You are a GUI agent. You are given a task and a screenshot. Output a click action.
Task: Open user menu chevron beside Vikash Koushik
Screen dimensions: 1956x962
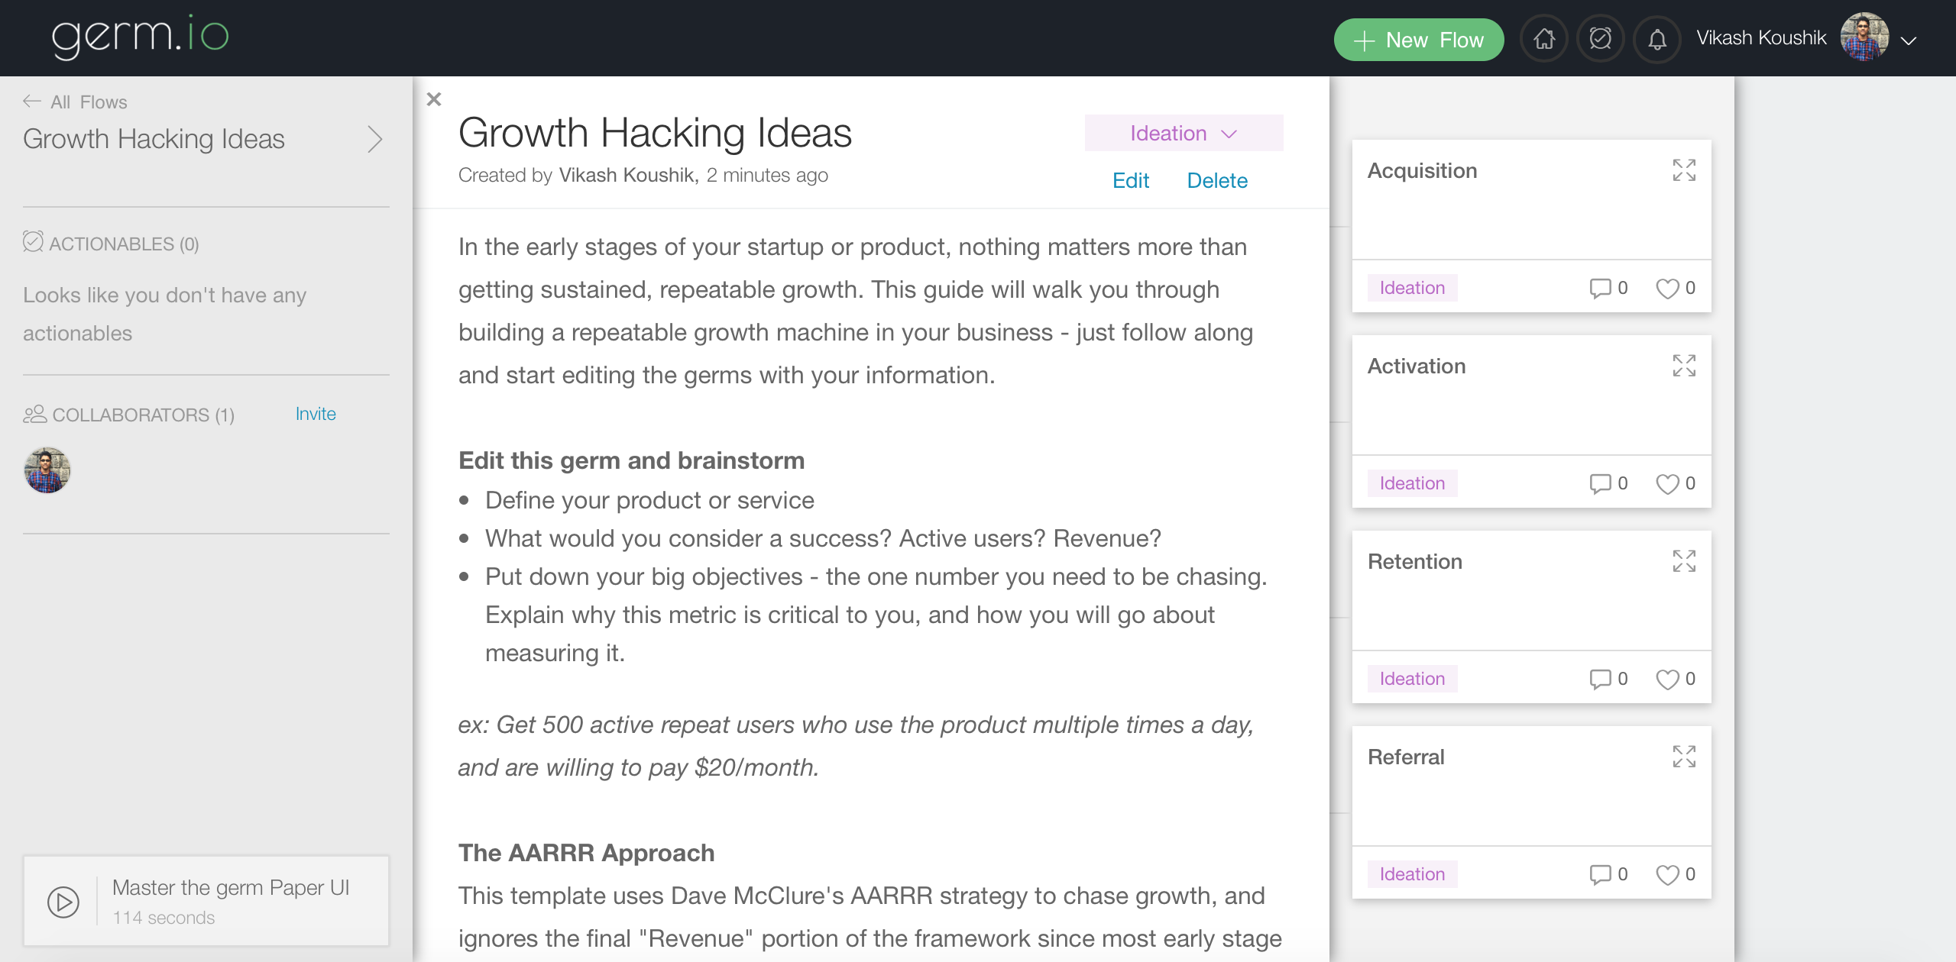(x=1909, y=40)
